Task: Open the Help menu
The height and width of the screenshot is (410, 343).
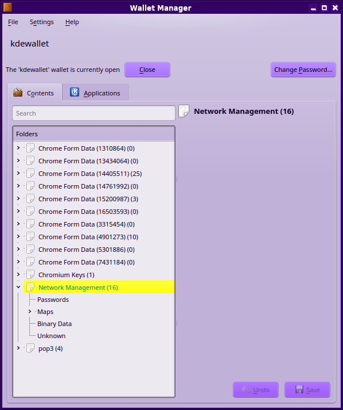Action: pos(72,22)
